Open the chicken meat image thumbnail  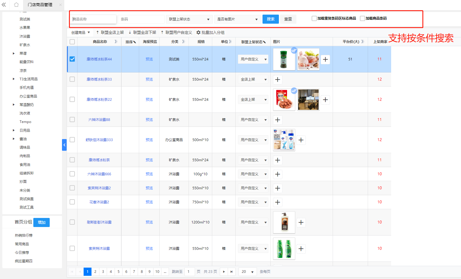(308, 59)
